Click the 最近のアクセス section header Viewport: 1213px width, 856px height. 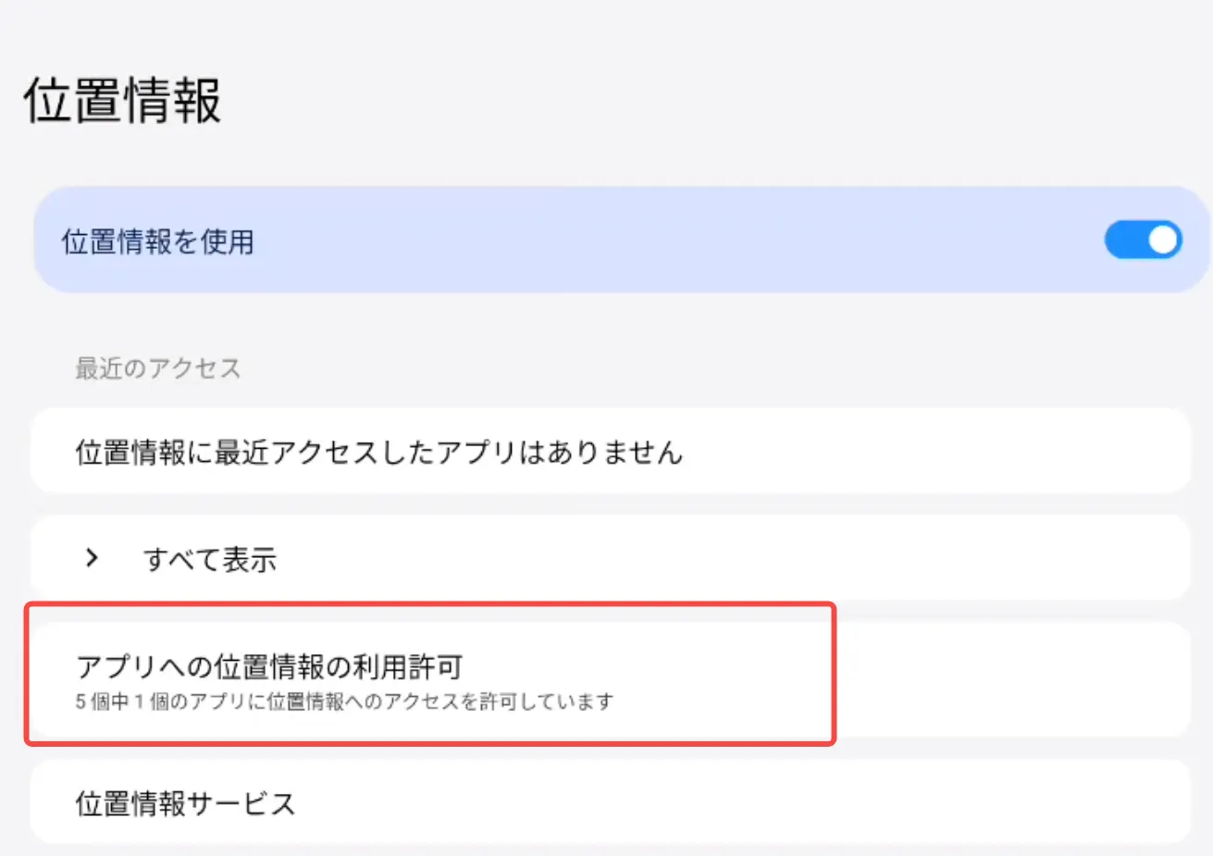click(157, 368)
